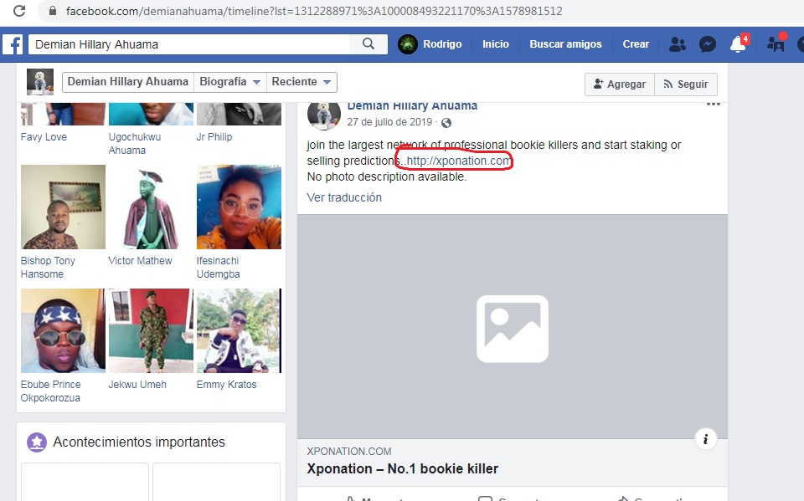Select Buscar amigos in top navigation
This screenshot has width=804, height=501.
pos(565,44)
